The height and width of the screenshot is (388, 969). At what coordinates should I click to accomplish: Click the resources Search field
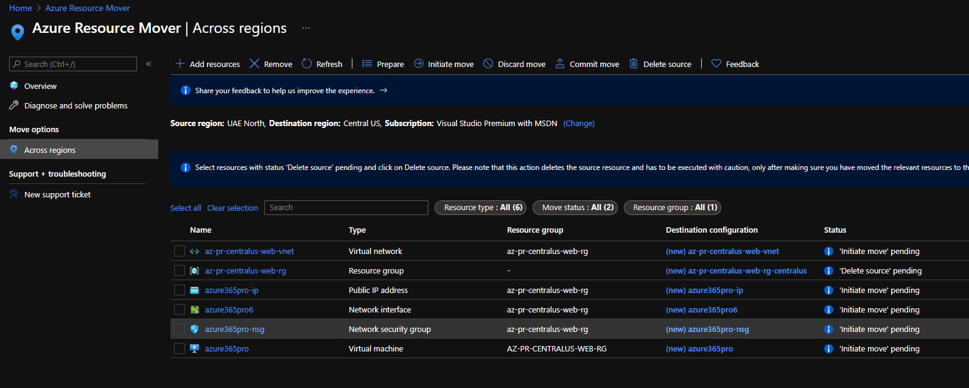tap(346, 208)
